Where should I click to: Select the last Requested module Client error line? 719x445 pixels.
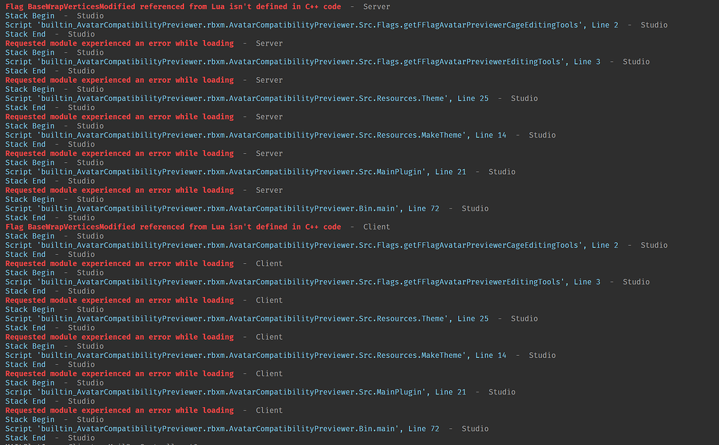coord(116,410)
